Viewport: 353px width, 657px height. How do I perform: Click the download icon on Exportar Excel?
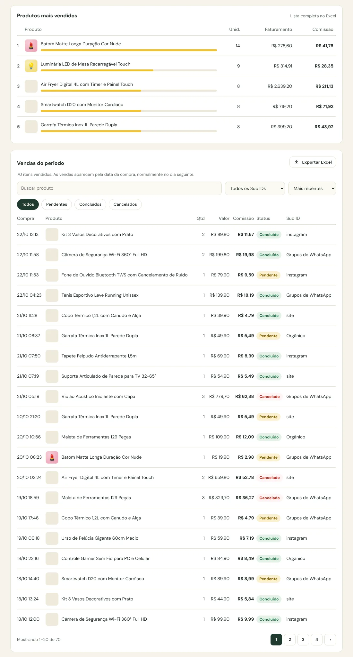297,162
